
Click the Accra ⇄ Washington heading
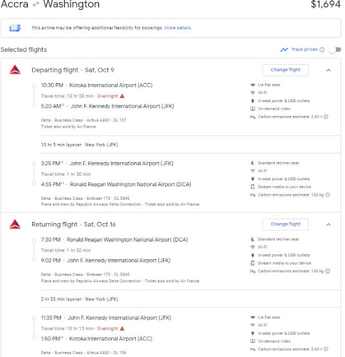click(x=50, y=4)
